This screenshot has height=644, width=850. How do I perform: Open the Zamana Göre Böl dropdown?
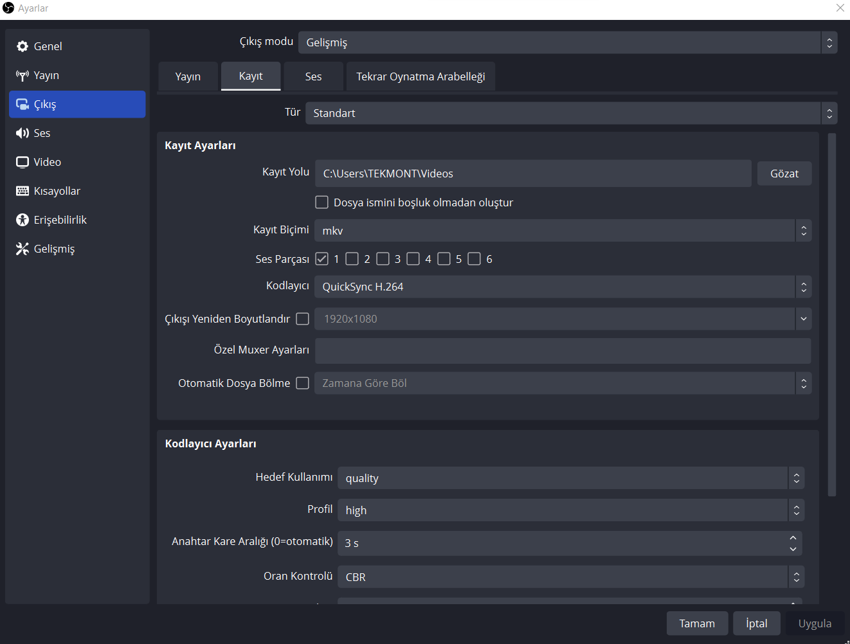[563, 383]
